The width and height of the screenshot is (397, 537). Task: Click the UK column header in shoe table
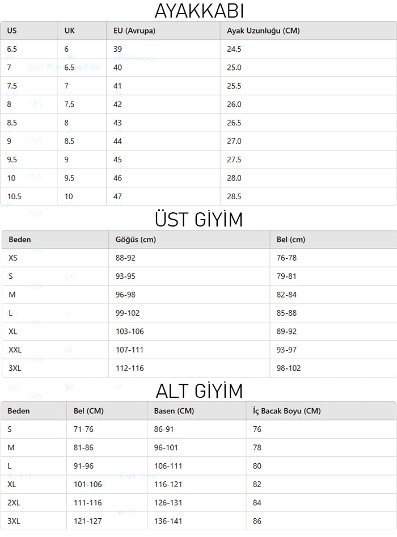coord(69,31)
